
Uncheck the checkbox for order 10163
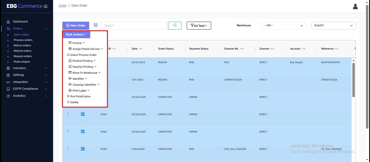[83, 114]
